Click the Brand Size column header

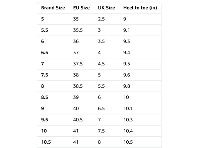click(53, 8)
